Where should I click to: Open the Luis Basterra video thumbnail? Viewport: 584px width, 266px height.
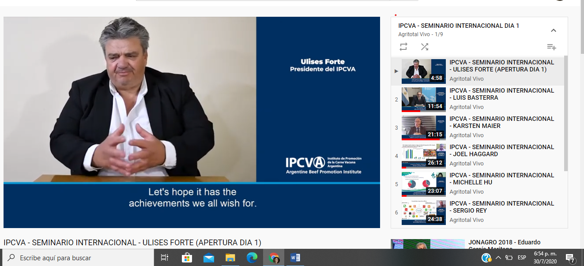point(423,100)
